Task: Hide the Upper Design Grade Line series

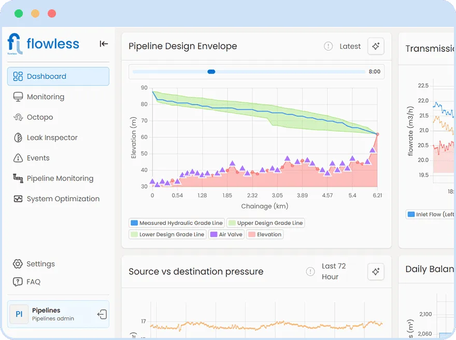Action: (265, 223)
